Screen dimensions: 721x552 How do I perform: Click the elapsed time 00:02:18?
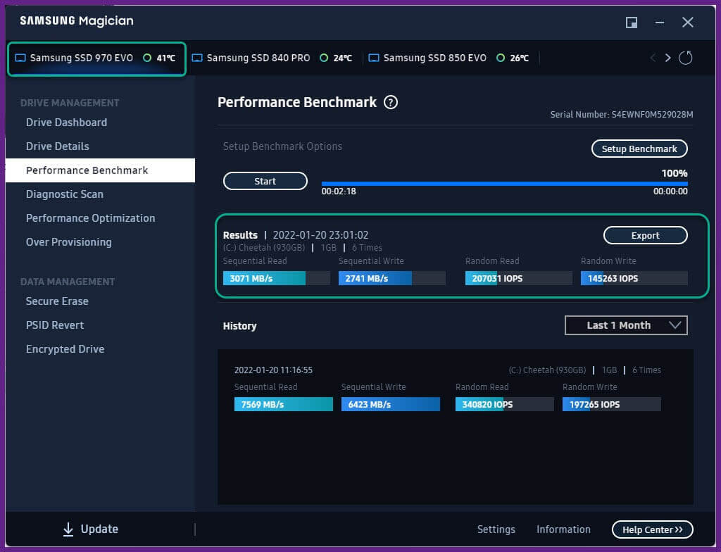coord(339,192)
